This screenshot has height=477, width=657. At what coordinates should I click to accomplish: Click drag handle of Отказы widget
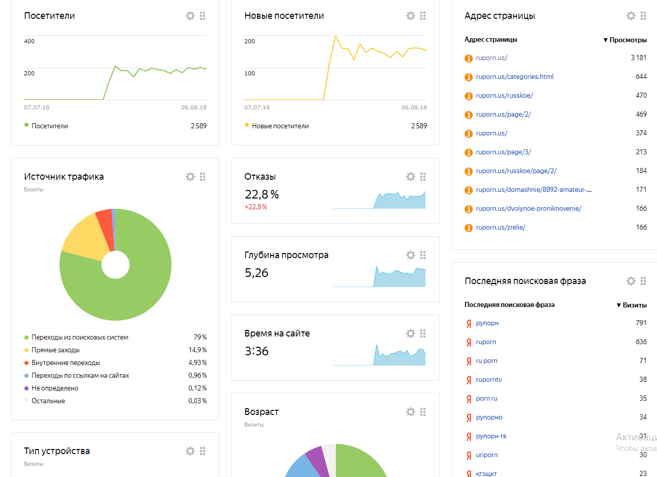[x=423, y=177]
